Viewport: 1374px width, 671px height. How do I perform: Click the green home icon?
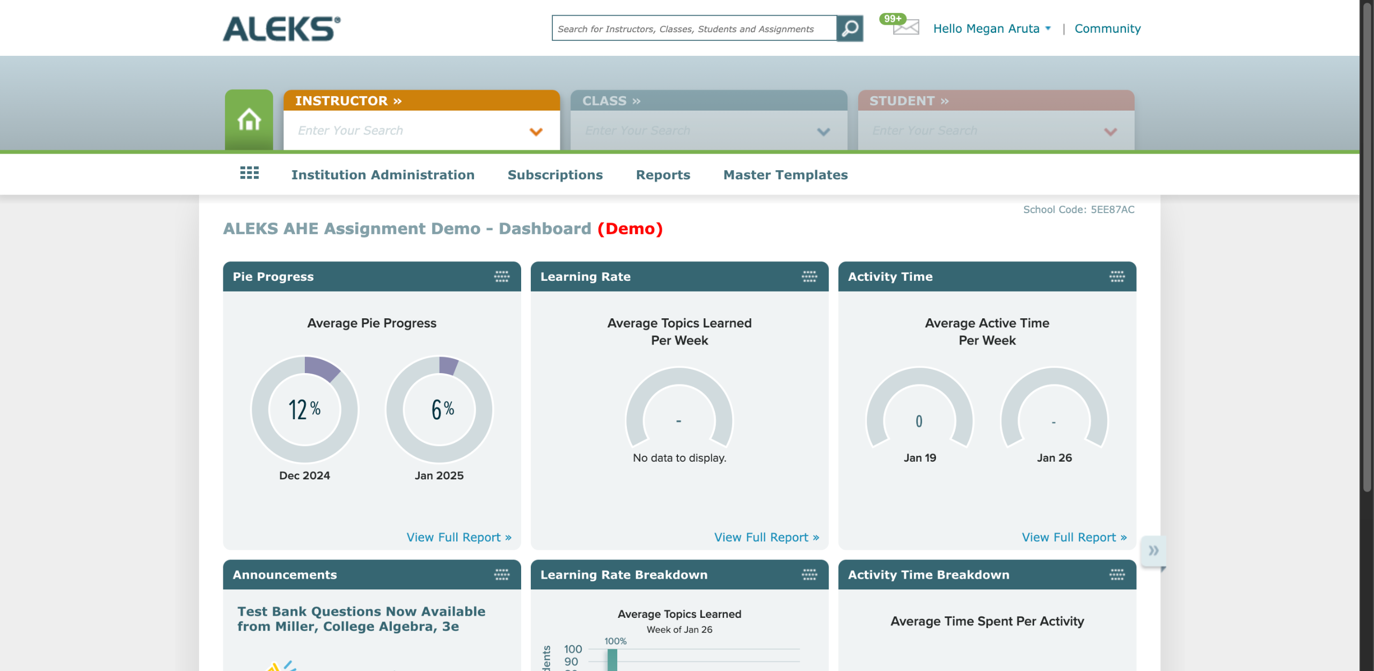click(249, 119)
